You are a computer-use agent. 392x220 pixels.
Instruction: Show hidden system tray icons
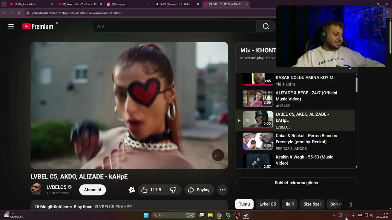[334, 215]
